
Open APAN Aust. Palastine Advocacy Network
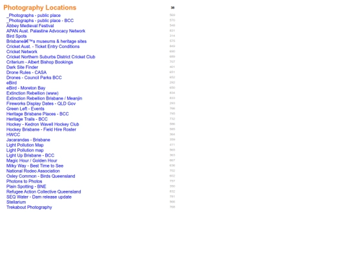click(x=46, y=31)
